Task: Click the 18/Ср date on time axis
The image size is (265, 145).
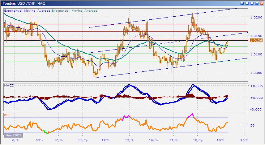Action: [197, 139]
